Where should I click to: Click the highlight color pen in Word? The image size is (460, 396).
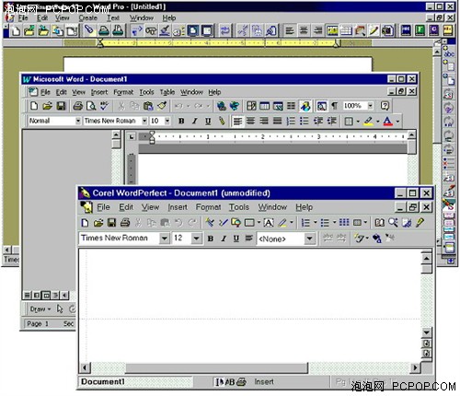click(368, 121)
